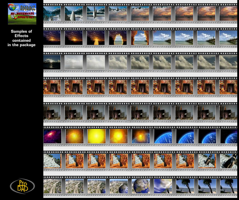The image size is (239, 200).
Task: Select the first dark tower building frame
Action: coord(52,112)
